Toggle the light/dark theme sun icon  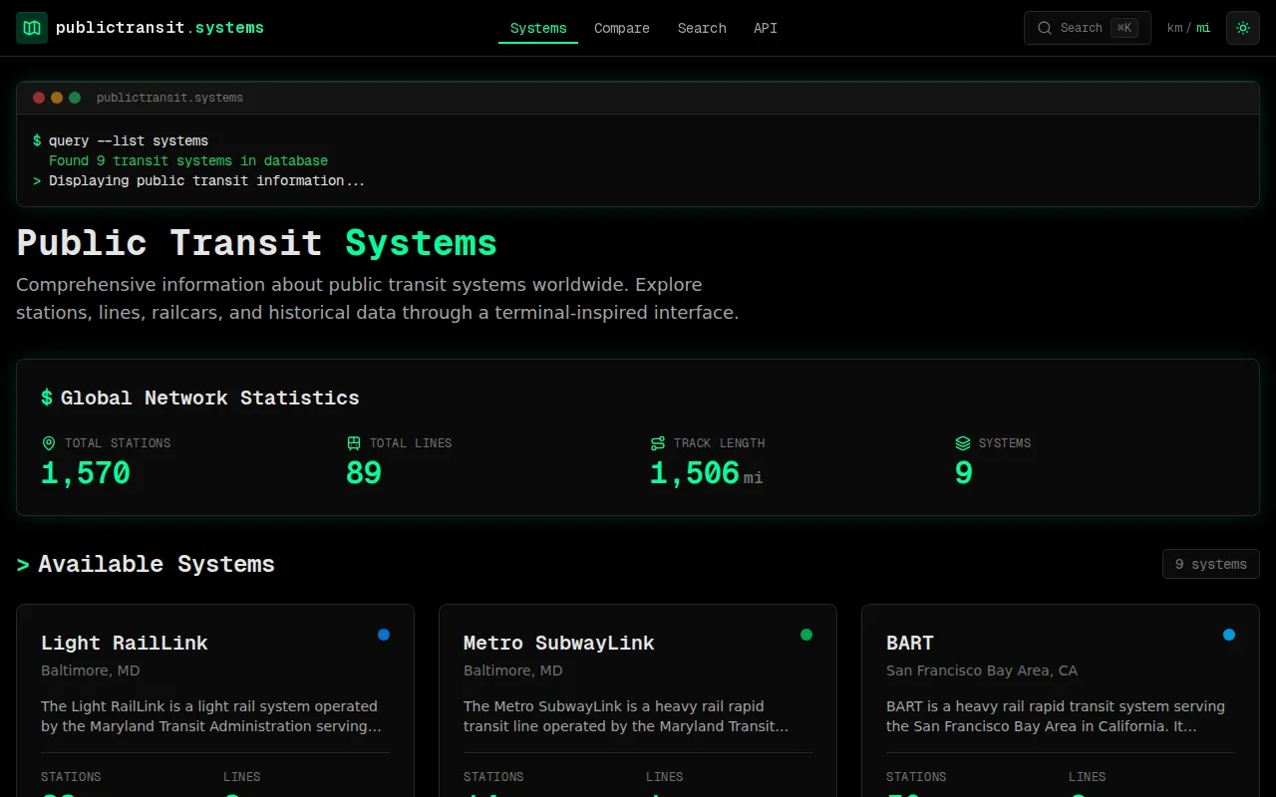pyautogui.click(x=1243, y=28)
